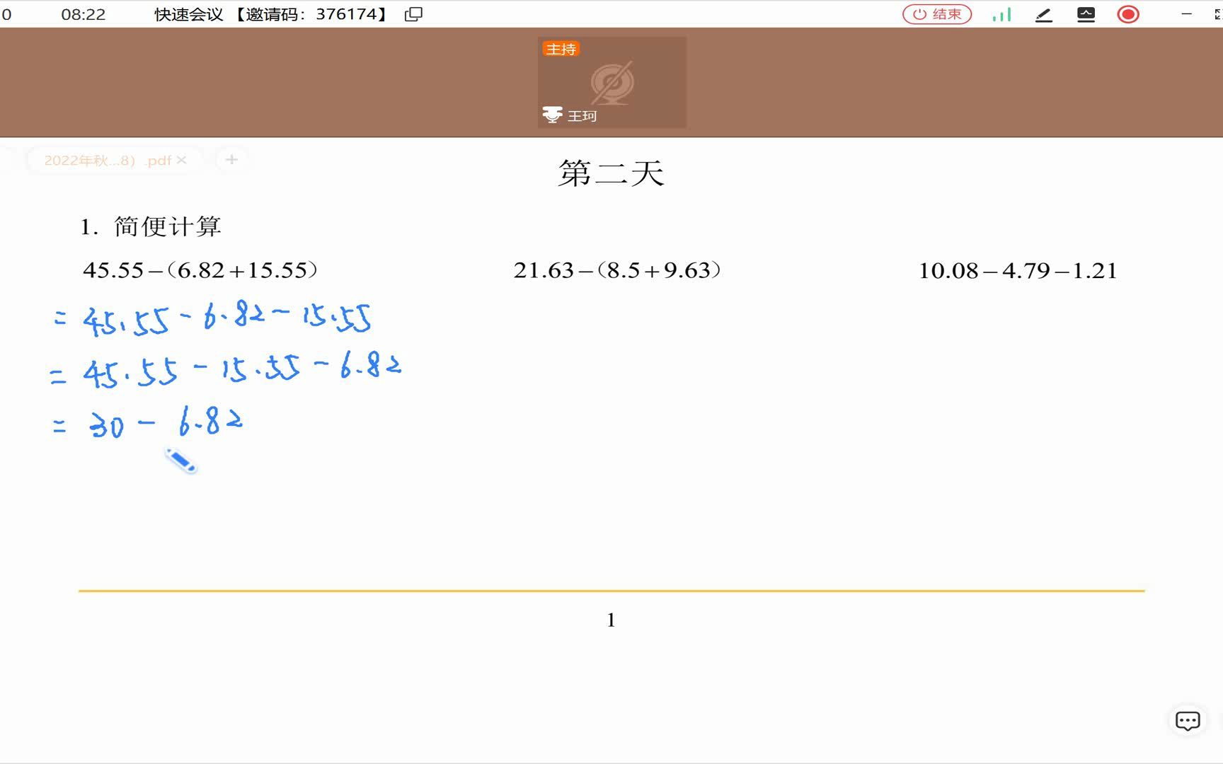Viewport: 1223px width, 764px height.
Task: Click the muted camera icon in host tile
Action: (x=612, y=83)
